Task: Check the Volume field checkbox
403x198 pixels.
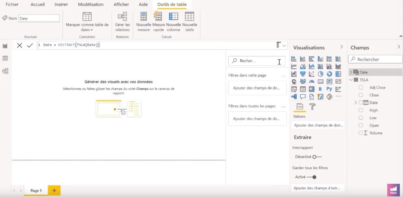Action: pos(361,133)
